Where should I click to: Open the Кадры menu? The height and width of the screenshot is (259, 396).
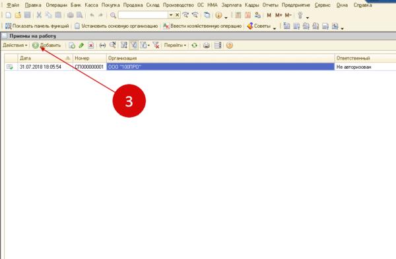252,5
